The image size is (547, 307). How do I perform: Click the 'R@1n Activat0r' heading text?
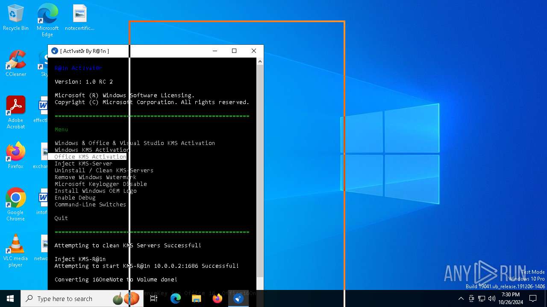pyautogui.click(x=78, y=68)
